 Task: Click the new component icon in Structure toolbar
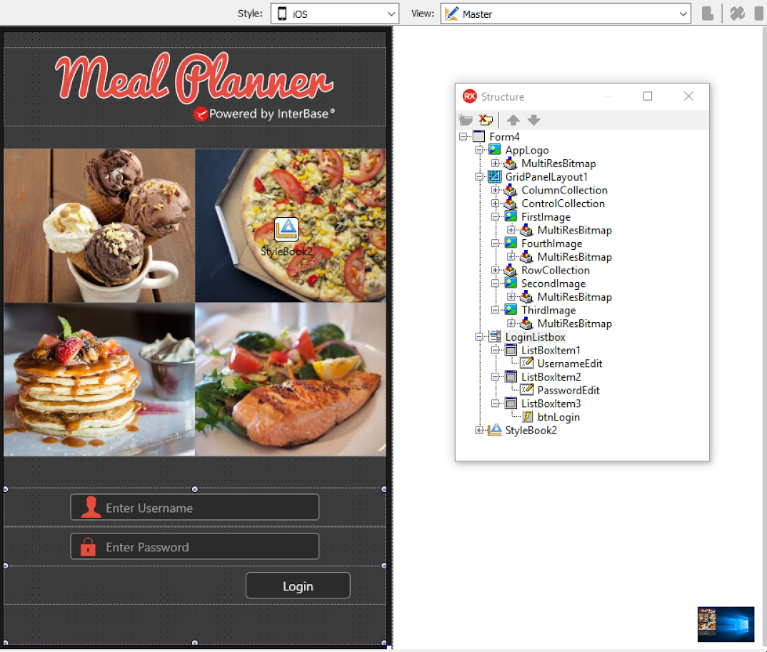pyautogui.click(x=465, y=120)
